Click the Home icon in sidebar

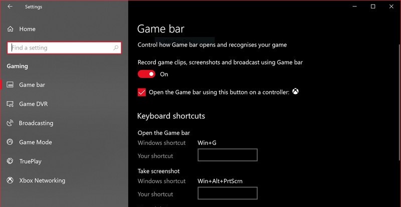tap(10, 29)
